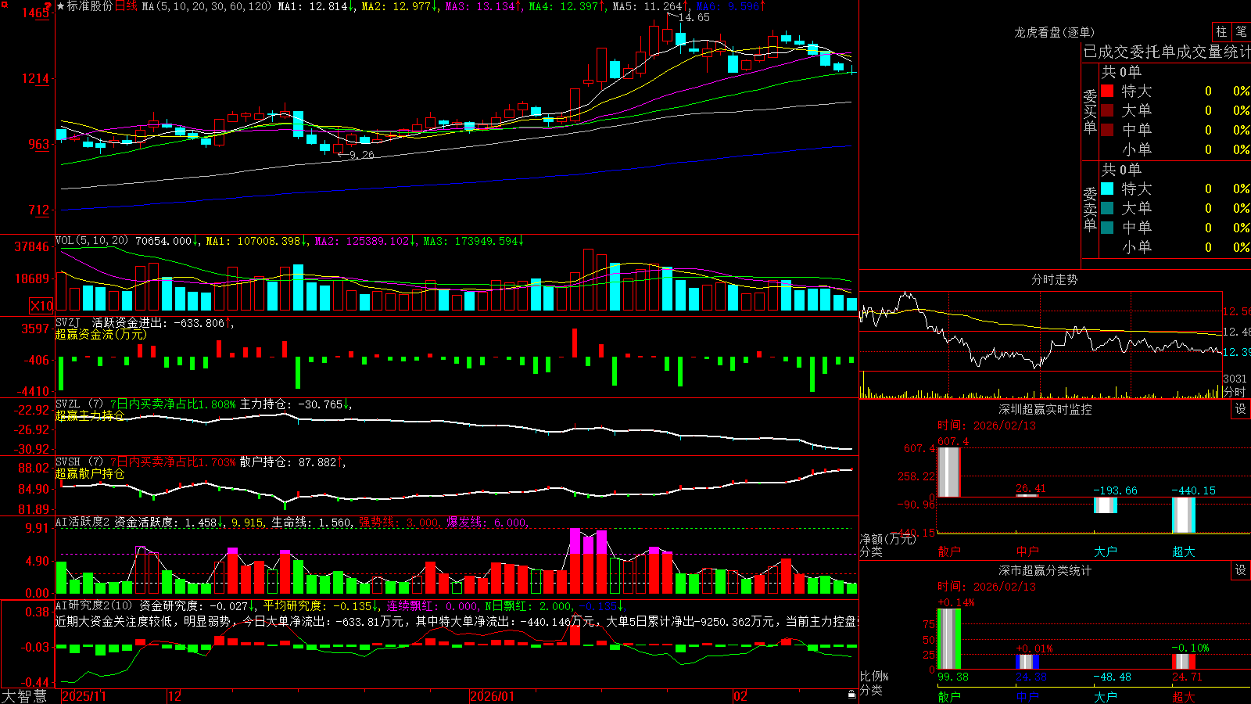This screenshot has width=1251, height=704.
Task: Click the lock icon at timeline end
Action: pos(852,695)
